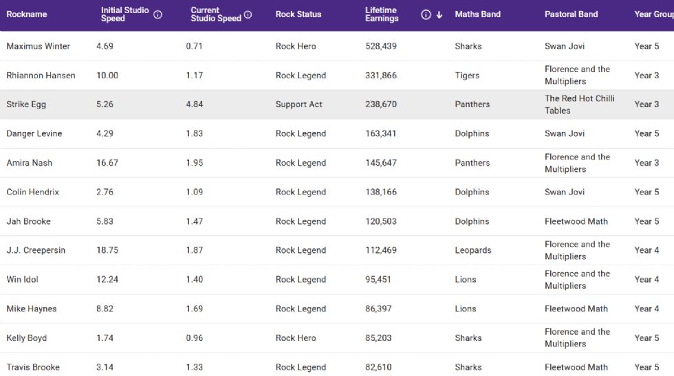
Task: Sort by the Rock Status column header
Action: 298,14
